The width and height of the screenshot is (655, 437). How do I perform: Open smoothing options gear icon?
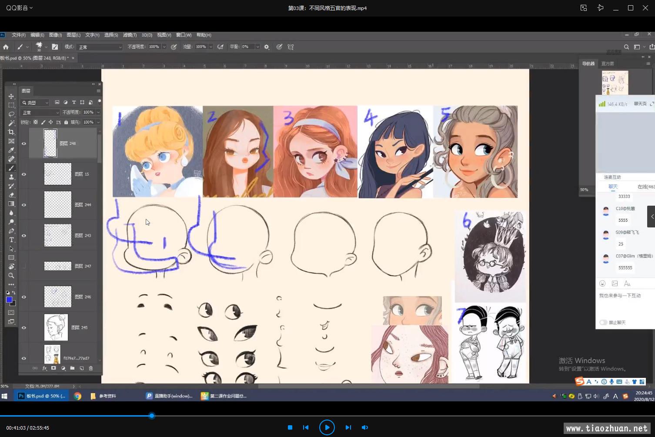tap(267, 47)
